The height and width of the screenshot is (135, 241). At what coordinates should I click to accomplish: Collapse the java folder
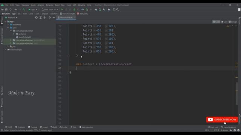[x=8, y=28]
